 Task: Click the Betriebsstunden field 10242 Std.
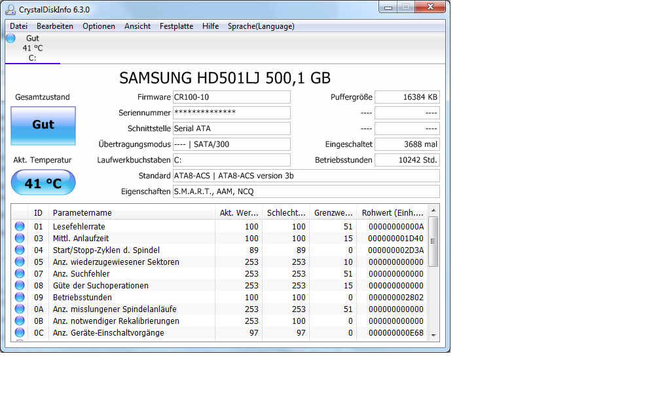point(407,160)
